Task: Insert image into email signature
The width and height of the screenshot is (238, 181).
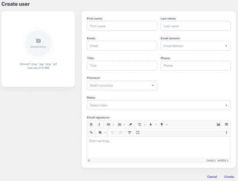Action: [x=218, y=124]
